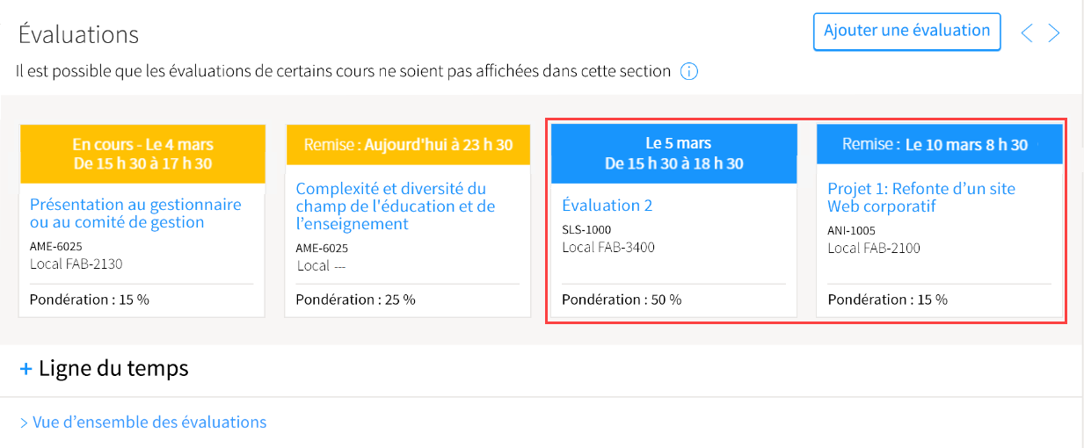Click the Local FAB-2130 room label
The width and height of the screenshot is (1084, 448).
76,264
